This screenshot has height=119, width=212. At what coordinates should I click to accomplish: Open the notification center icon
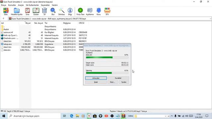tap(207, 116)
